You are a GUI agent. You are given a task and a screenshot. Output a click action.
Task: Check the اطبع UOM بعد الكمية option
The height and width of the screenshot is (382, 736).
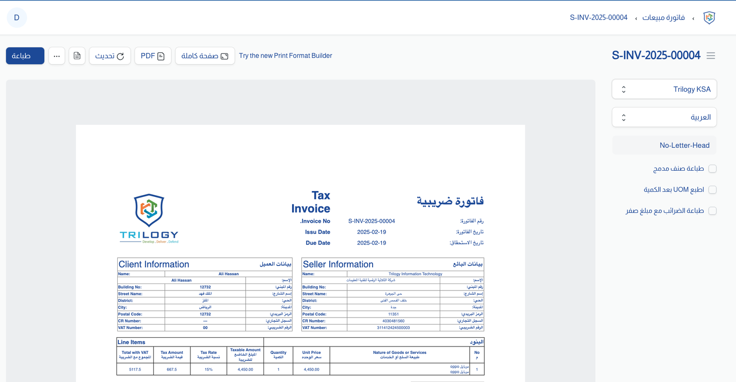point(713,190)
